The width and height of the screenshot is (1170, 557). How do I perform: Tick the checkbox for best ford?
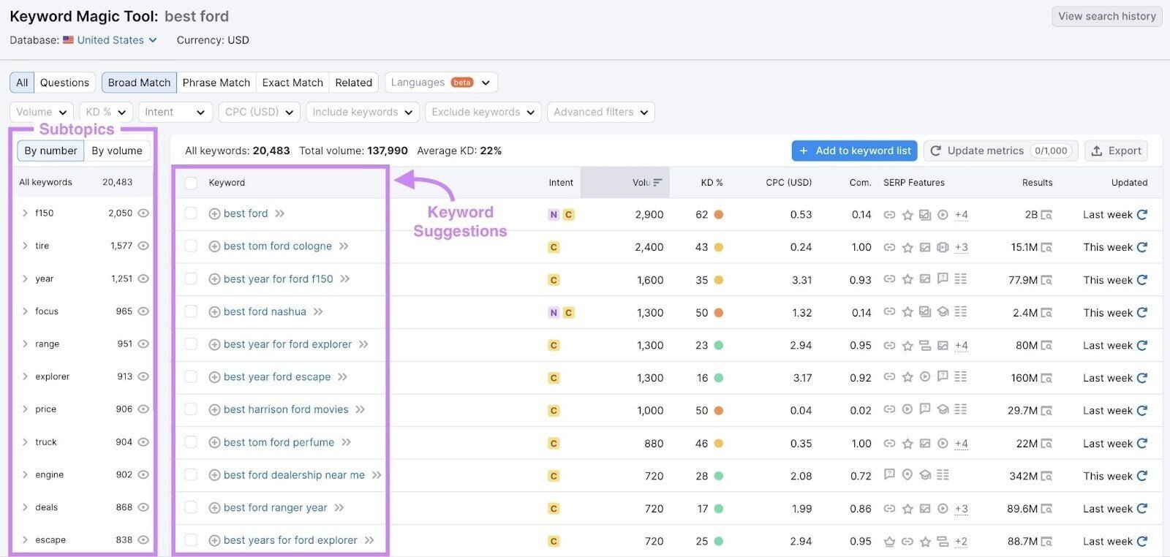pyautogui.click(x=191, y=213)
